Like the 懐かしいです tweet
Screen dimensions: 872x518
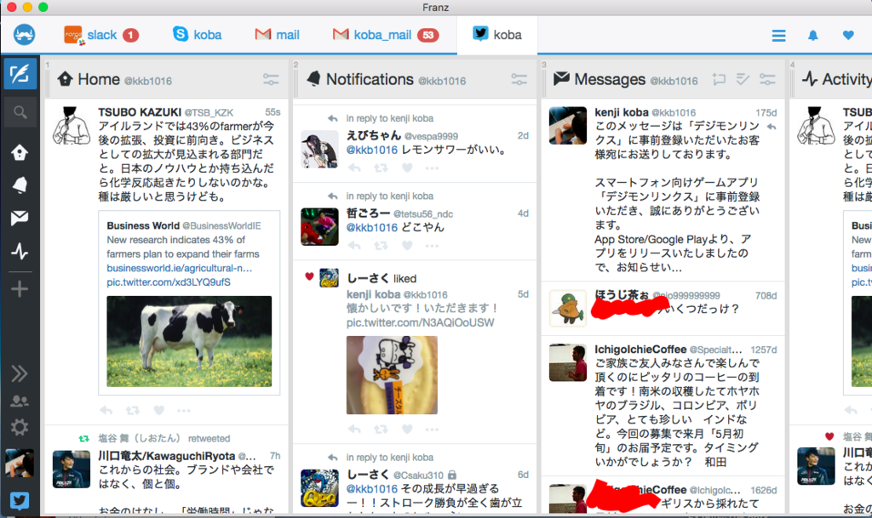tap(407, 430)
